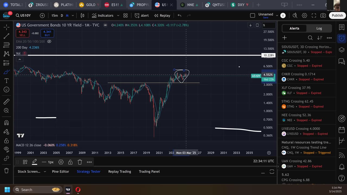The height and width of the screenshot is (195, 347).
Task: Open the alerts panel more menu
Action: tap(329, 38)
